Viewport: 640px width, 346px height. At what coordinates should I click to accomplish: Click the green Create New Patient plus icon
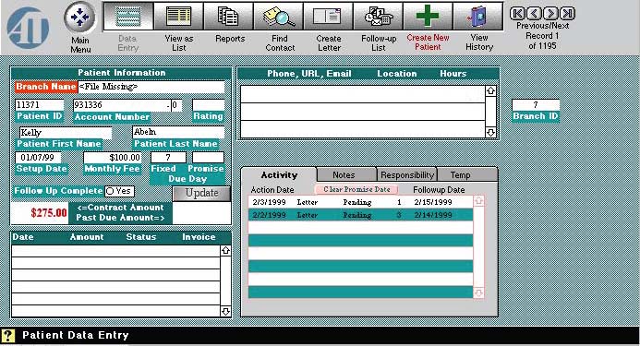pos(428,17)
